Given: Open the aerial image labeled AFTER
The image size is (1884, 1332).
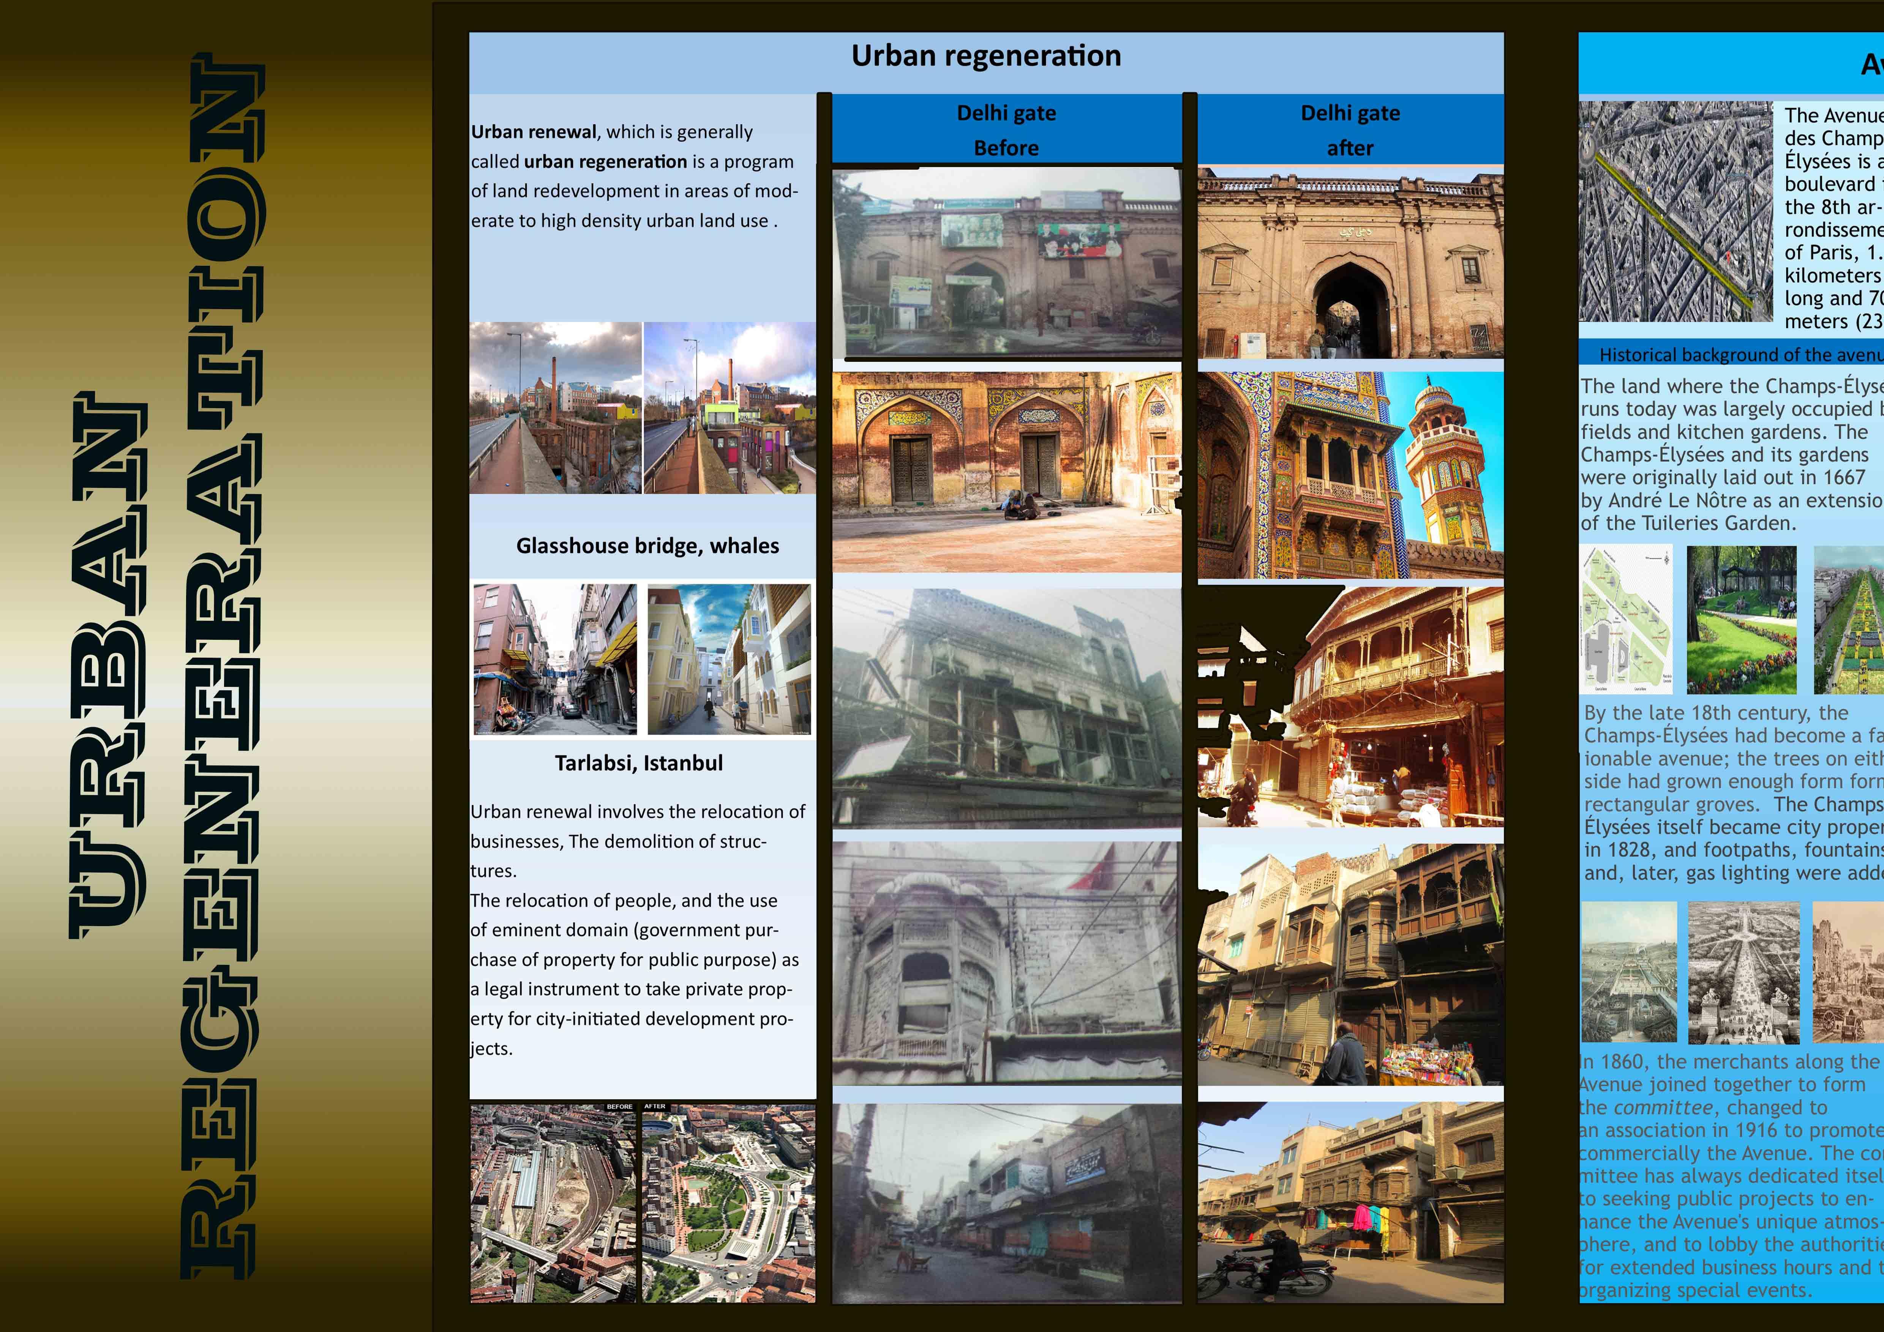Looking at the screenshot, I should coord(729,1203).
